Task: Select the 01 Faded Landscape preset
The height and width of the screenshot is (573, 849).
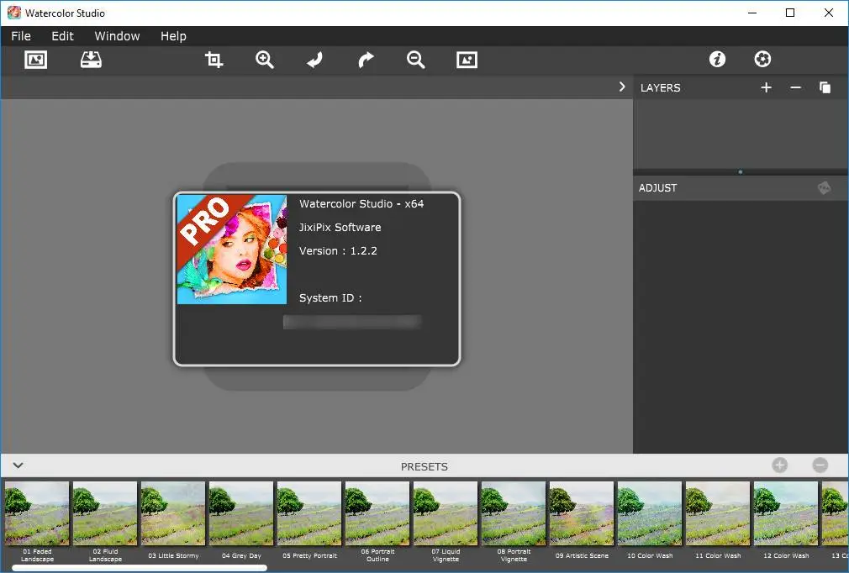Action: tap(37, 522)
